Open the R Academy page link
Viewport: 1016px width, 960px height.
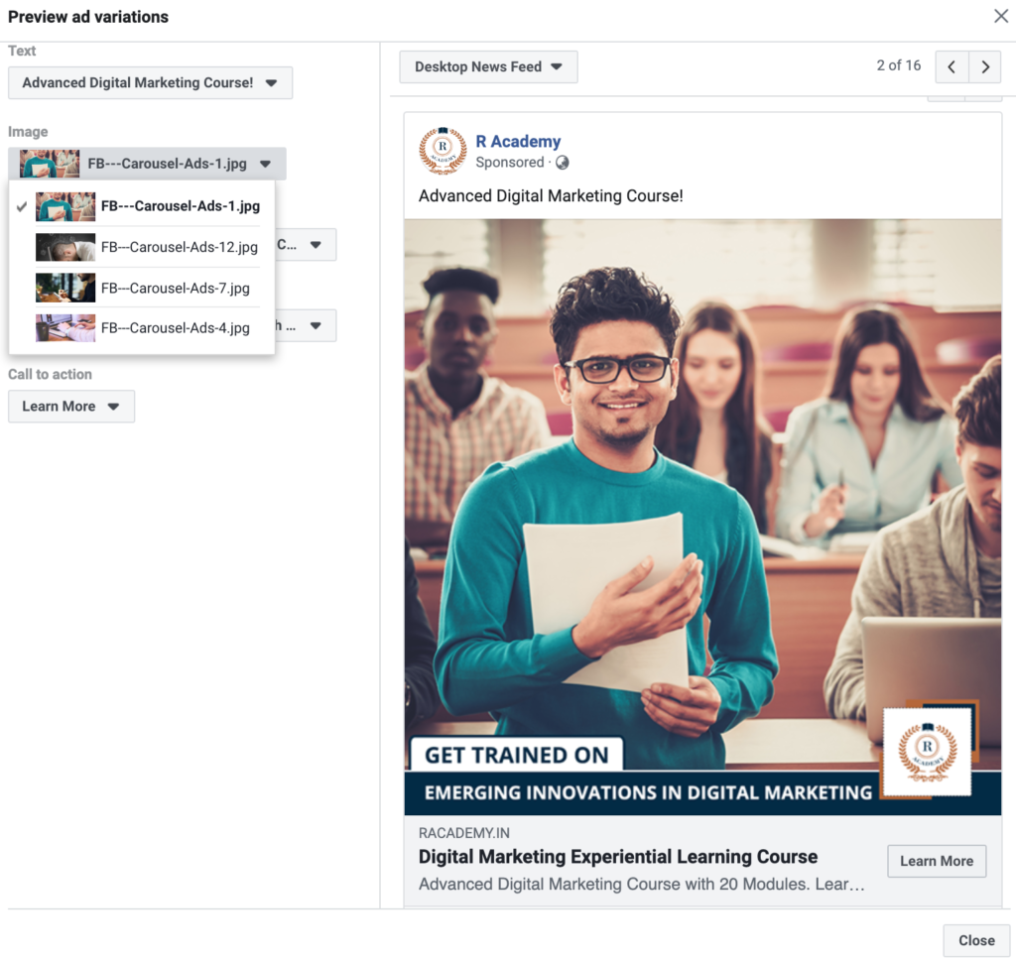point(518,141)
